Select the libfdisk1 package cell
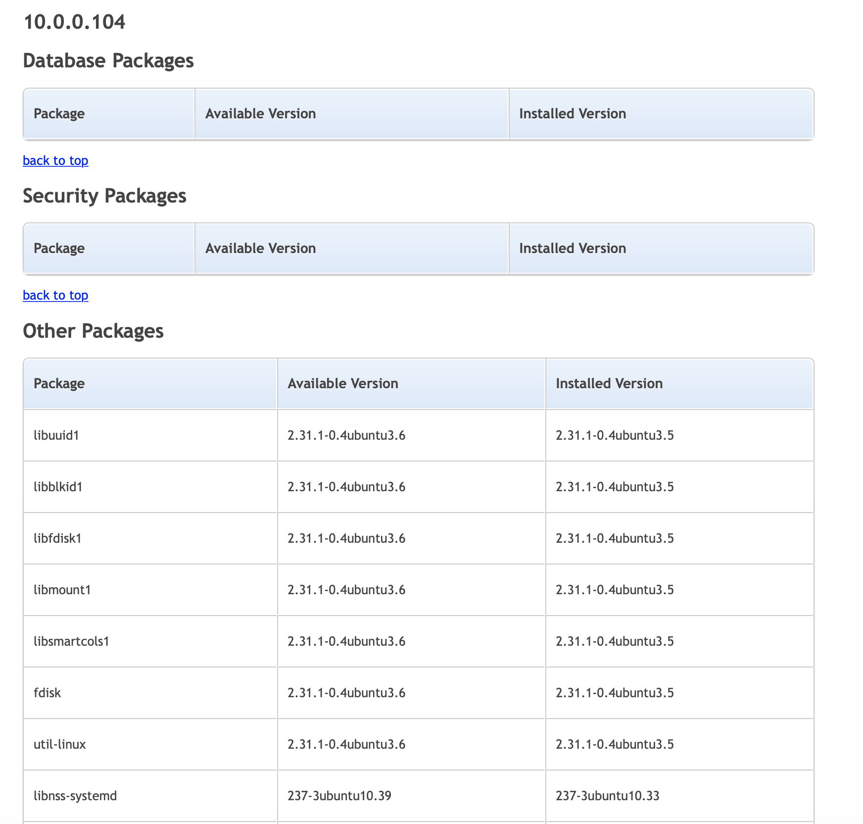The height and width of the screenshot is (824, 863). pyautogui.click(x=150, y=538)
